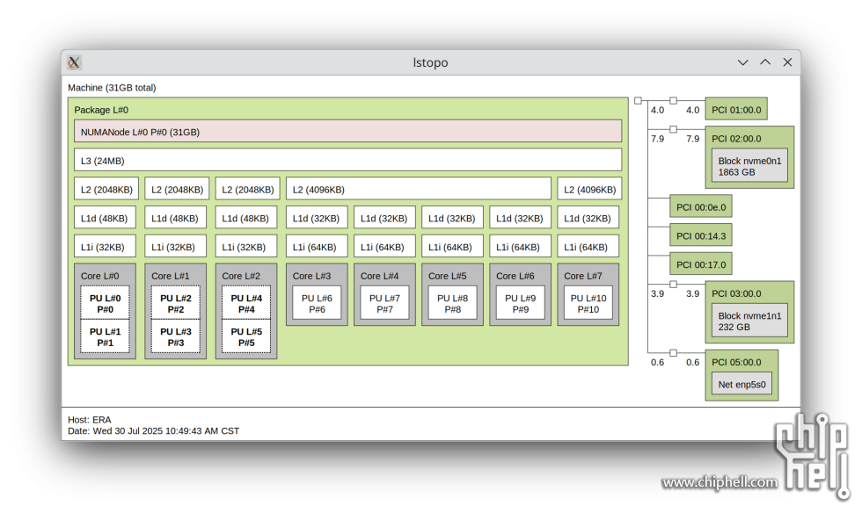The image size is (862, 513).
Task: Select the Core L#2 label
Action: point(241,276)
